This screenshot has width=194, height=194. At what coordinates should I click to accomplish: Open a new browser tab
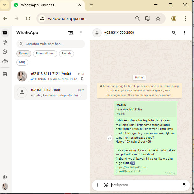[91, 5]
